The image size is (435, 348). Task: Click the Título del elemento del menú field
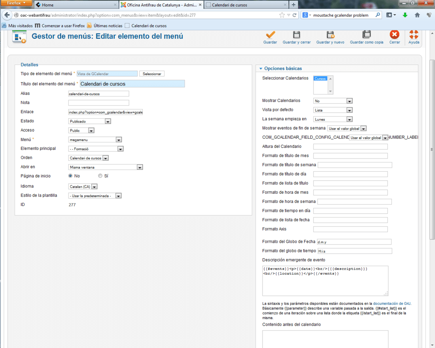(x=132, y=84)
